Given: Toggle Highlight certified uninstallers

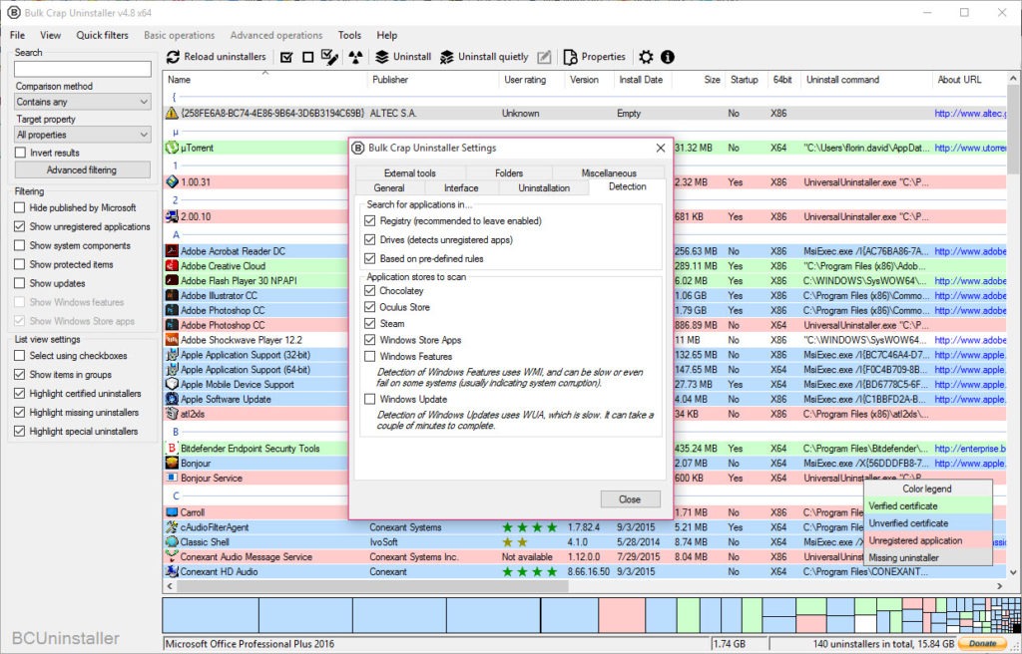Looking at the screenshot, I should (x=20, y=394).
